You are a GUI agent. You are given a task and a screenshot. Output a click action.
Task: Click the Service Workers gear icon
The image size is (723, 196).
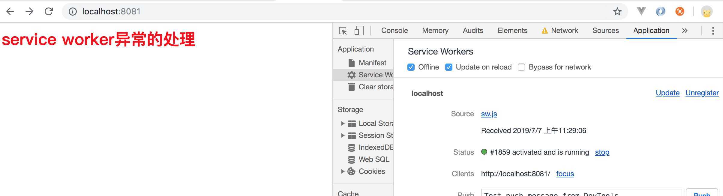point(352,75)
